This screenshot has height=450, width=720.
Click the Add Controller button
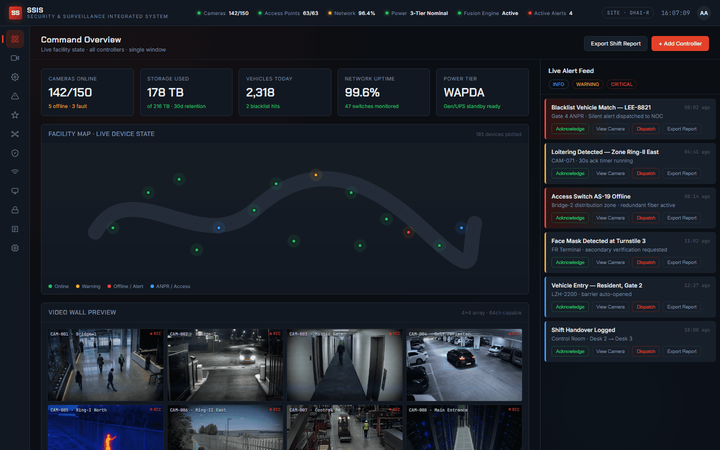pos(680,43)
